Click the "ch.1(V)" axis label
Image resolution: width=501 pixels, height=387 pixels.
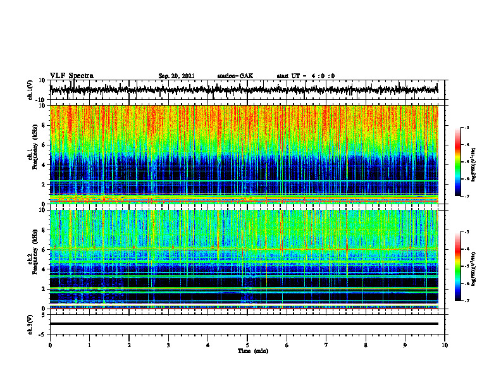(30, 90)
